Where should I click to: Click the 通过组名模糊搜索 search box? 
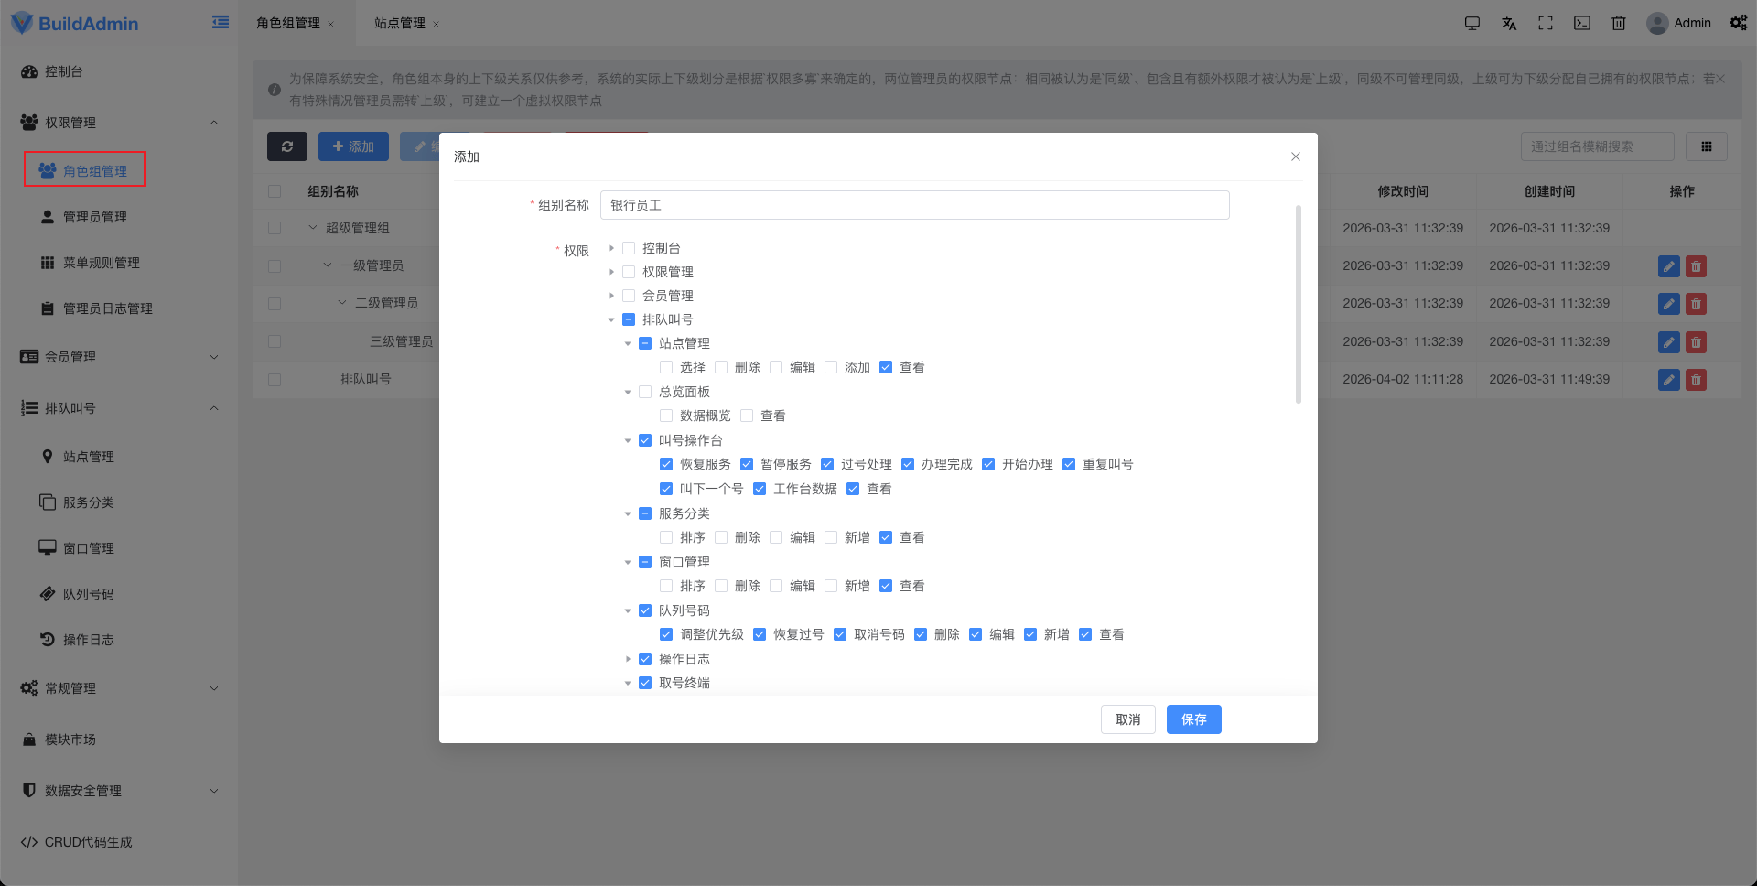(1597, 146)
